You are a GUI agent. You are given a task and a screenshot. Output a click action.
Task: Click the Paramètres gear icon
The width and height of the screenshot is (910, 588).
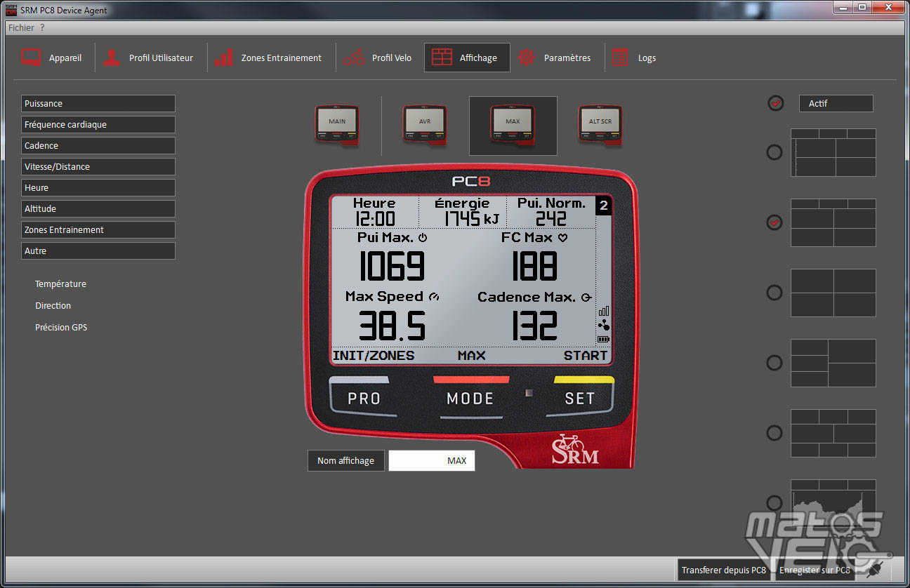[x=527, y=58]
